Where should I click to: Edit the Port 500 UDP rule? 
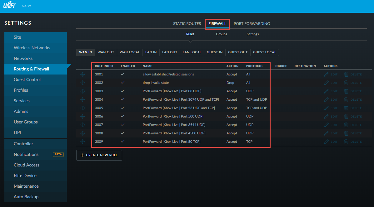[x=331, y=117]
